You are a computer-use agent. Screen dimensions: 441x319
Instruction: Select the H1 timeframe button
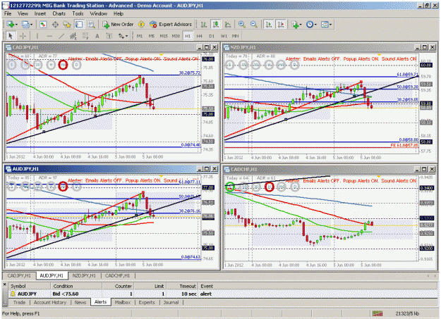point(188,36)
